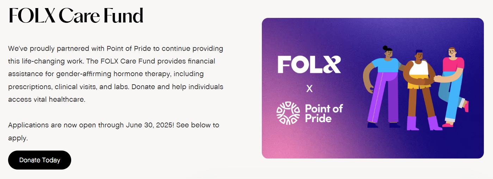
Task: Click the FOLX Care Fund page heading
Action: click(x=76, y=16)
